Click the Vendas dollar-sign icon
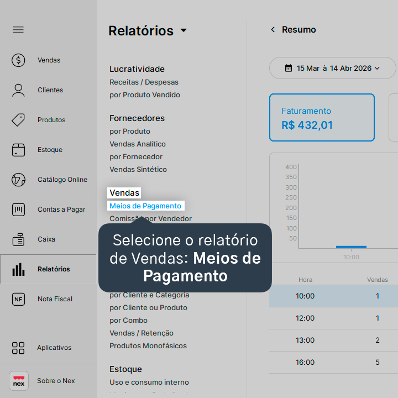The width and height of the screenshot is (398, 398). tap(18, 60)
